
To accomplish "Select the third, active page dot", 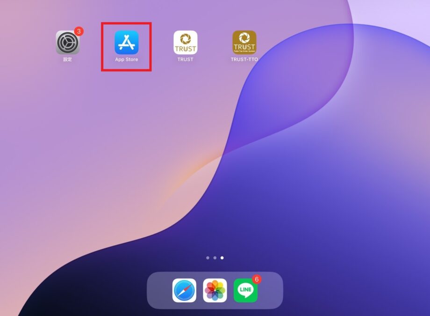I will click(222, 257).
